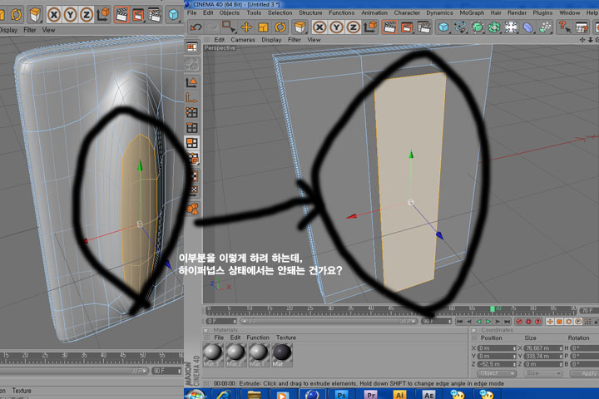599x399 pixels.
Task: Click render settings icon in left pasted image
Action: pyautogui.click(x=155, y=15)
